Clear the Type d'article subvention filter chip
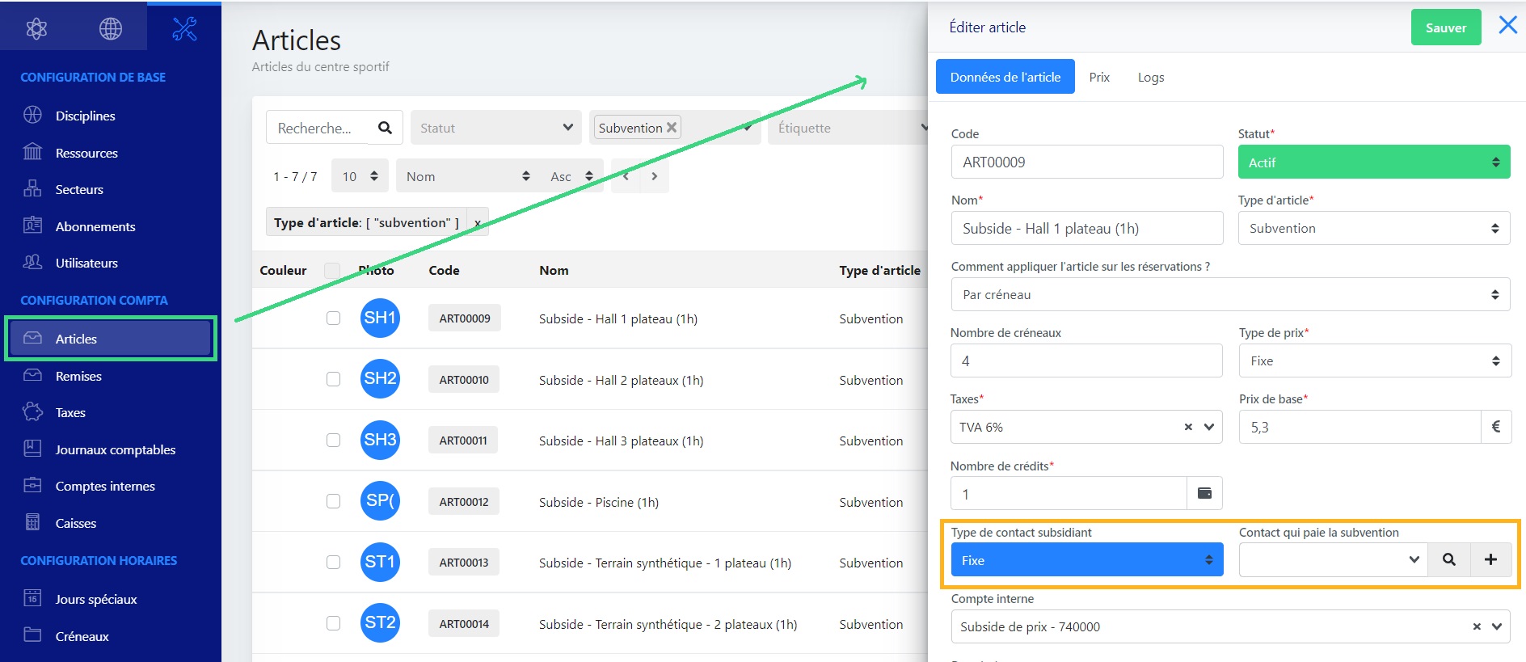Viewport: 1526px width, 662px height. (477, 223)
